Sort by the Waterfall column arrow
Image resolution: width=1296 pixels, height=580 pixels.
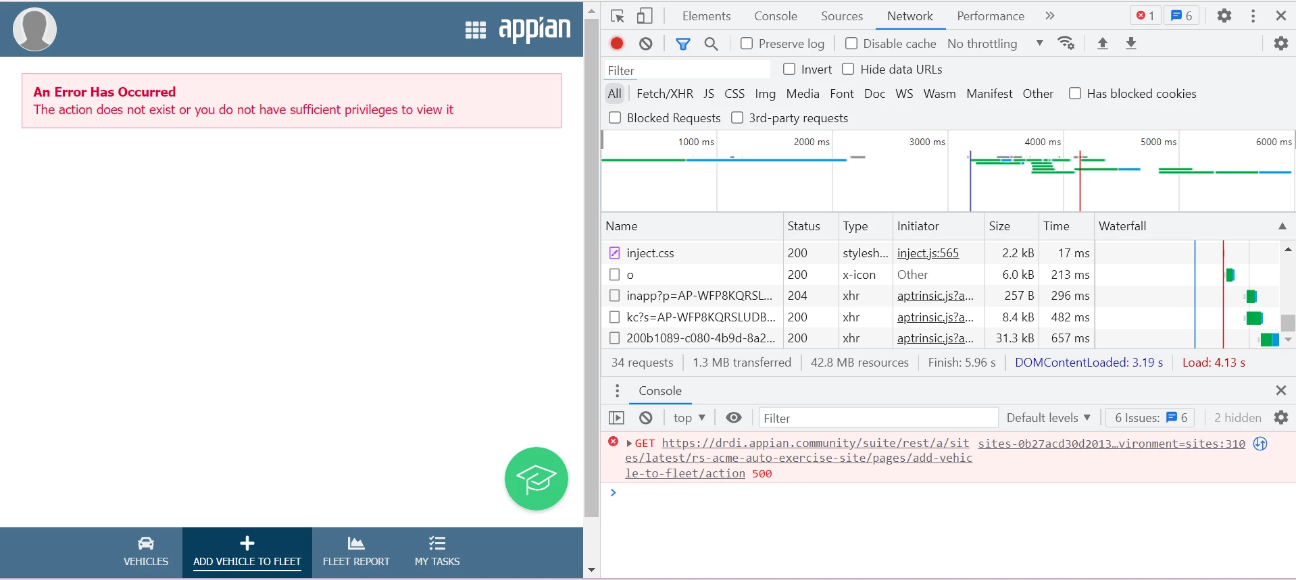[1282, 226]
